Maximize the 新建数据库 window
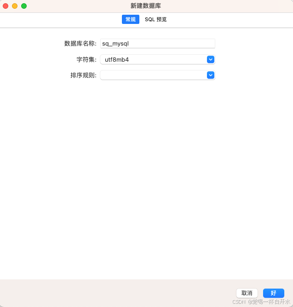Image resolution: width=293 pixels, height=307 pixels. pyautogui.click(x=24, y=6)
